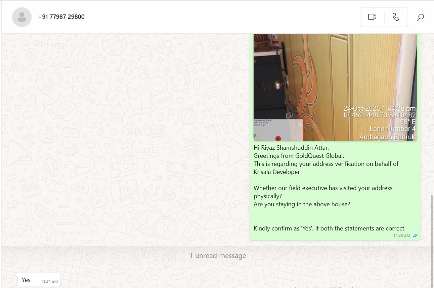
Task: Click the blue double-tick read receipt
Action: [x=415, y=236]
